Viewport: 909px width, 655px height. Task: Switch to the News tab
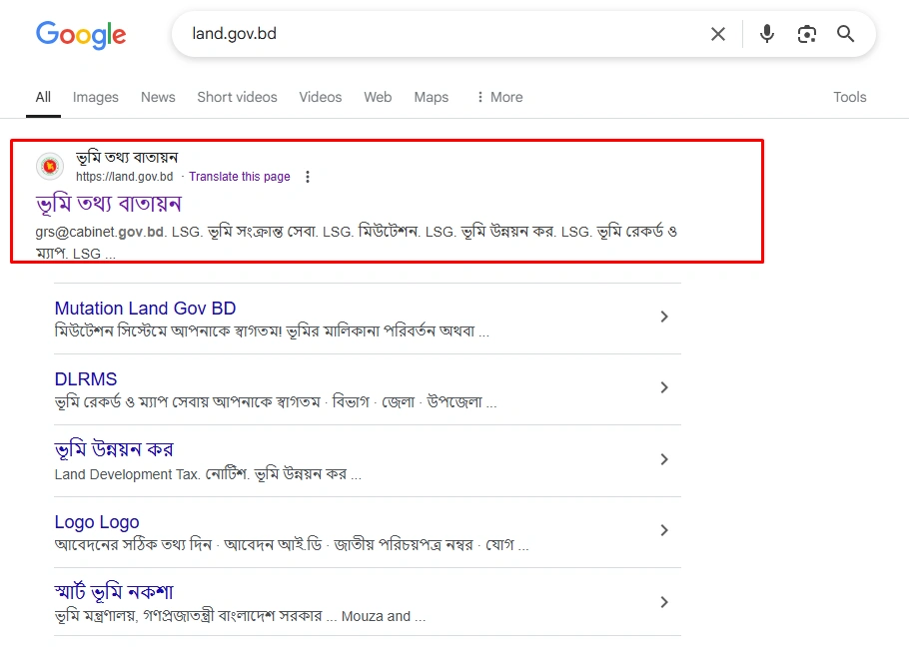tap(158, 98)
